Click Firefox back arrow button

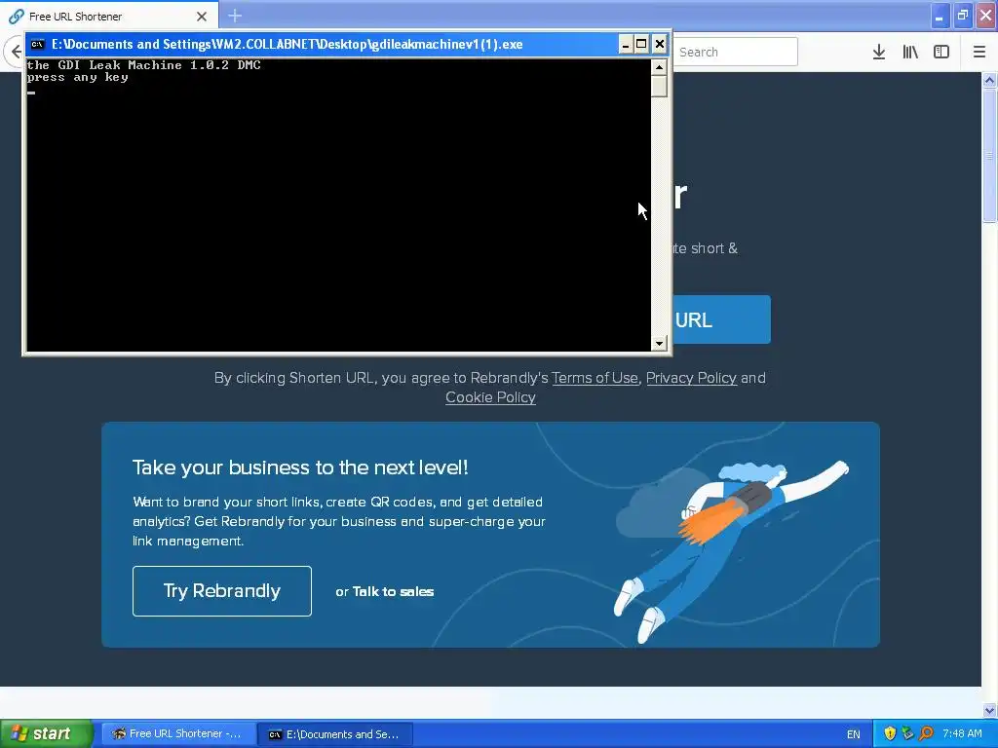click(x=16, y=52)
